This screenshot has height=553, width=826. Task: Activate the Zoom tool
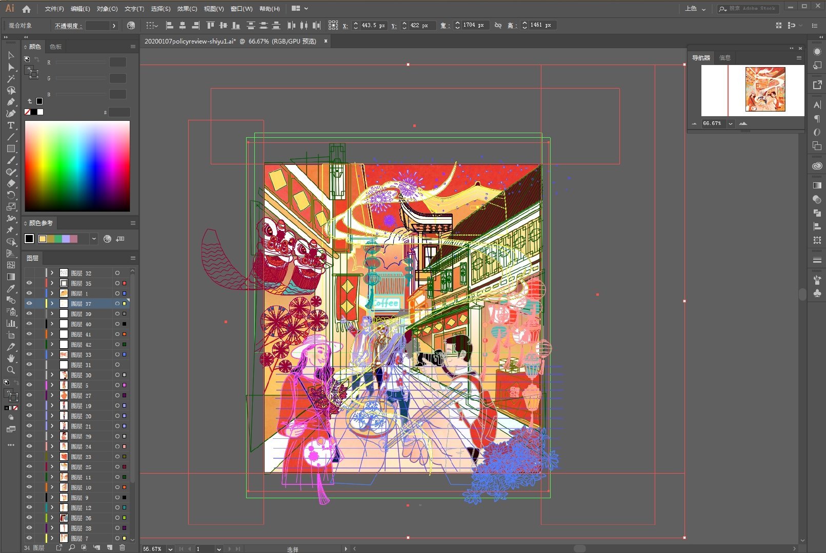pos(10,370)
